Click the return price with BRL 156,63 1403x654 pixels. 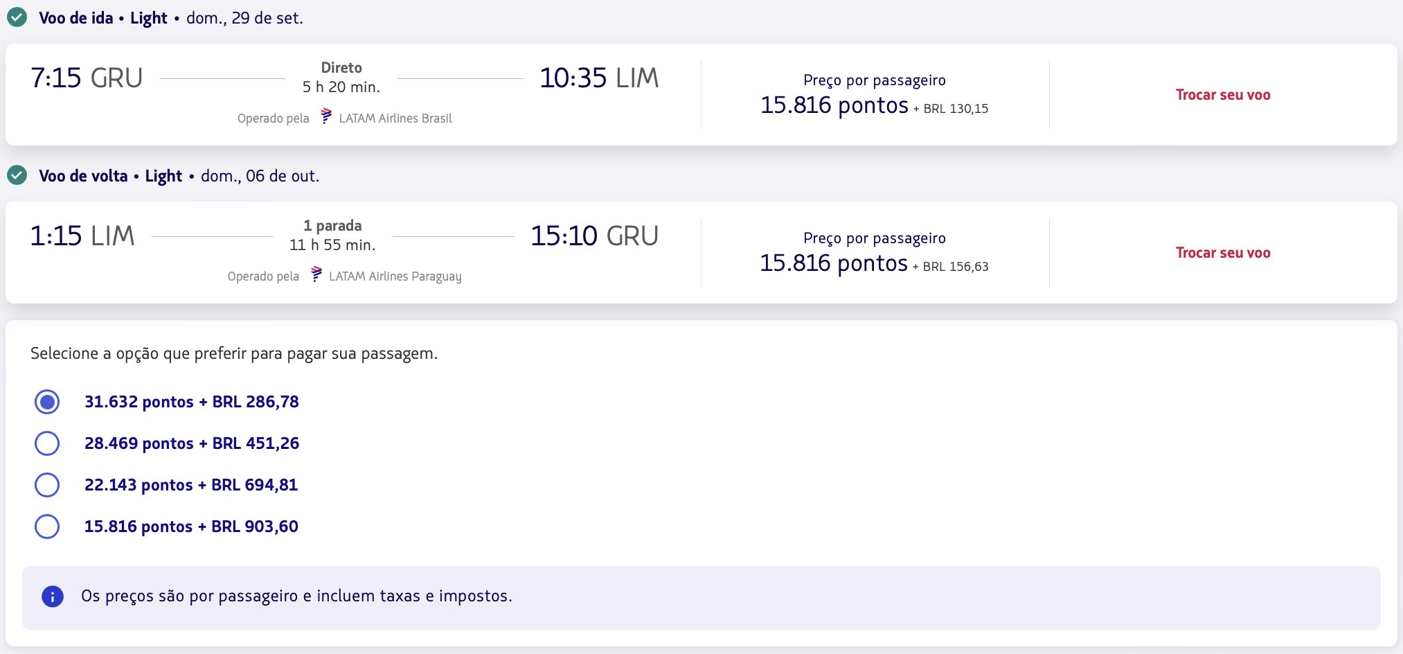point(875,263)
